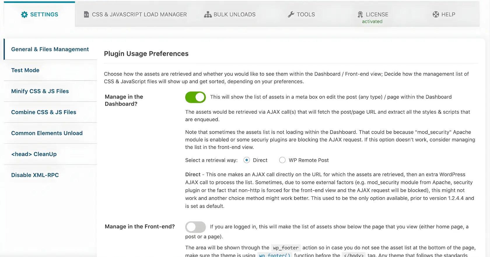Click the Help icon

435,14
